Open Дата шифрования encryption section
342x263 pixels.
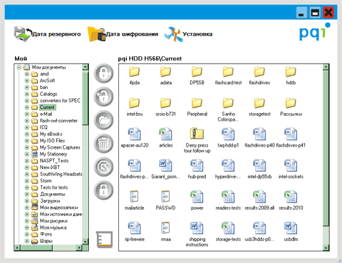click(123, 34)
